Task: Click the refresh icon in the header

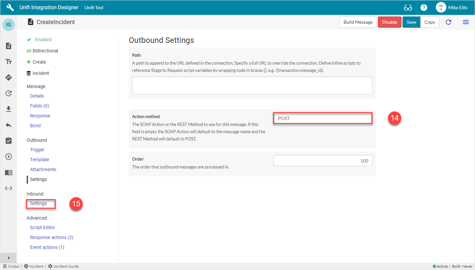Action: [448, 22]
